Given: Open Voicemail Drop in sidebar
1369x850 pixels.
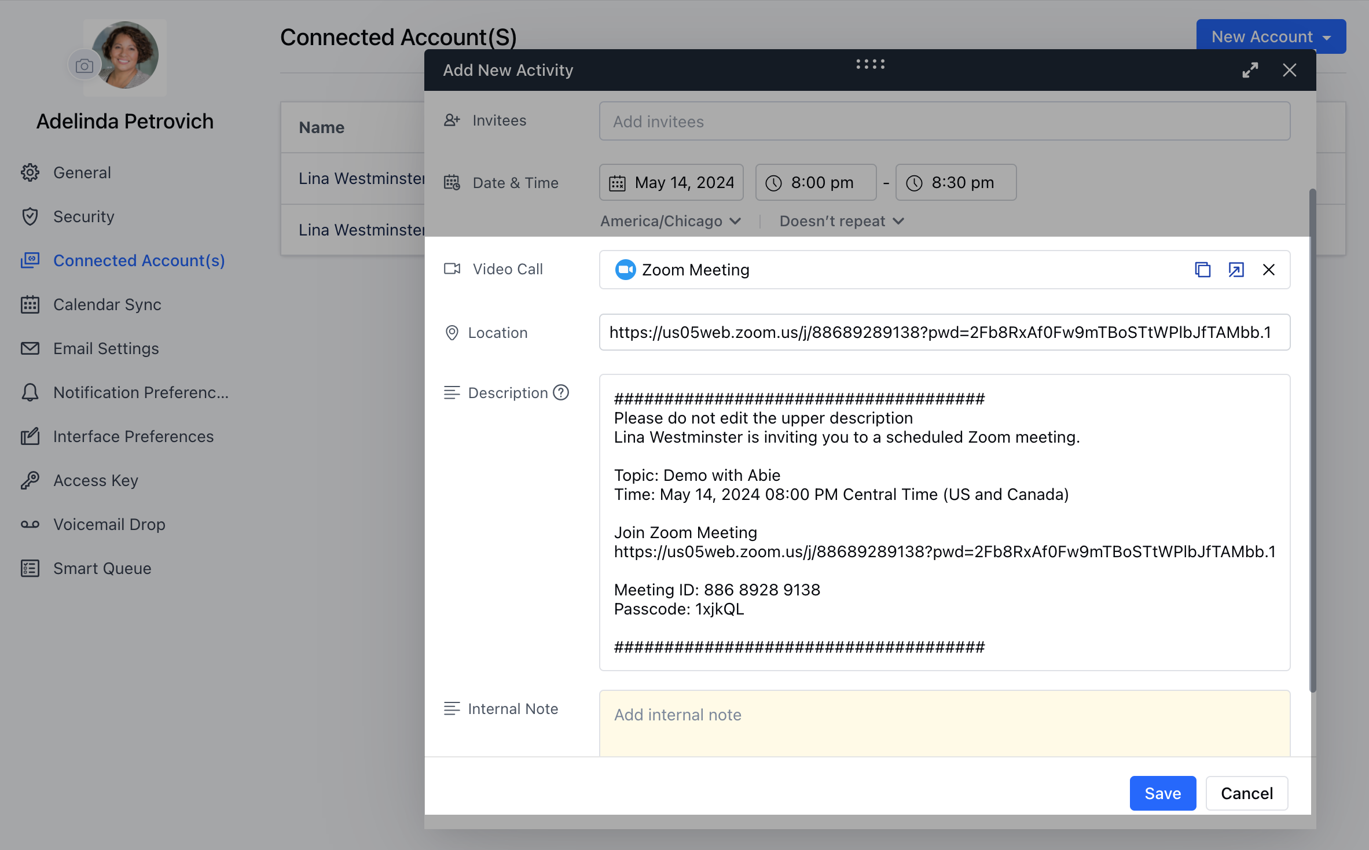Looking at the screenshot, I should pyautogui.click(x=109, y=524).
